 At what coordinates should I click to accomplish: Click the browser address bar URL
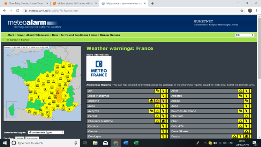click(x=54, y=11)
